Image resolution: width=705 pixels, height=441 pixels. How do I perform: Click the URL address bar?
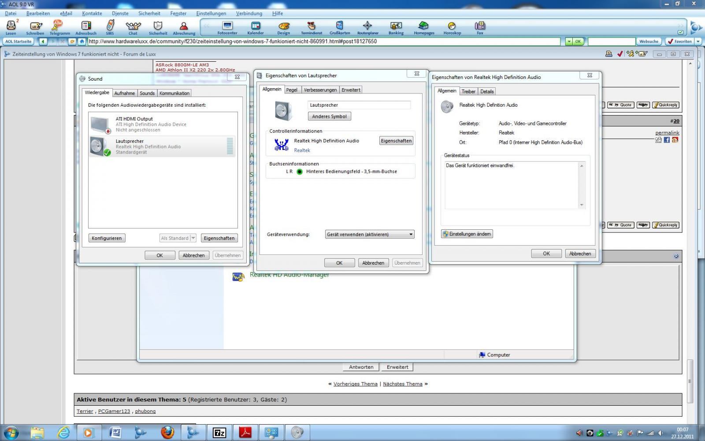pos(324,41)
